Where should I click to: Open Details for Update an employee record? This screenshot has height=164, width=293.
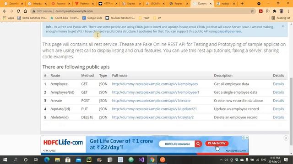[x=278, y=109]
